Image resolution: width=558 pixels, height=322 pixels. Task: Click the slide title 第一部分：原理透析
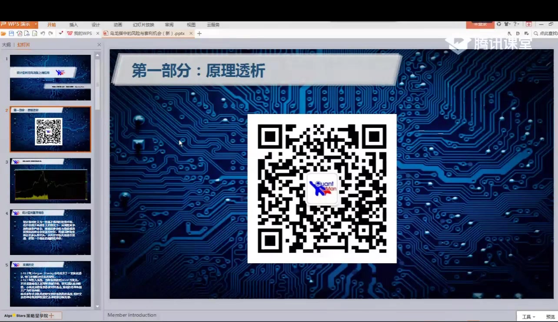point(198,70)
